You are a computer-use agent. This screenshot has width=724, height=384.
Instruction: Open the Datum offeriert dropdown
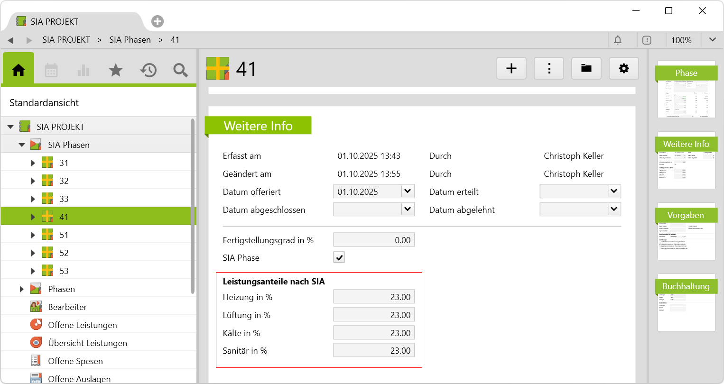coord(407,192)
